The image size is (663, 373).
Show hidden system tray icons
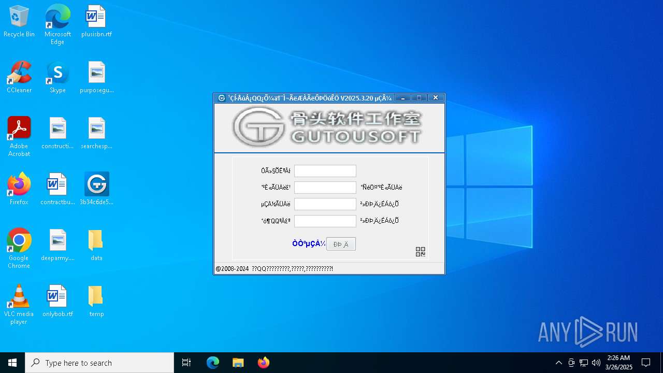click(x=558, y=363)
